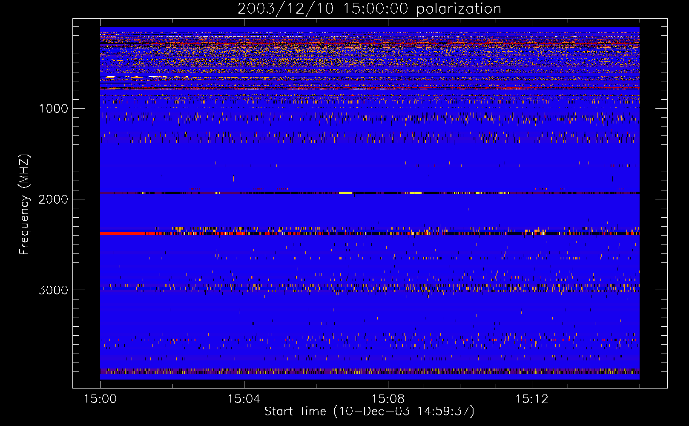Click the 'Start Time (10-Dec-03 14:59:37)' label
The height and width of the screenshot is (426, 689).
(x=369, y=412)
